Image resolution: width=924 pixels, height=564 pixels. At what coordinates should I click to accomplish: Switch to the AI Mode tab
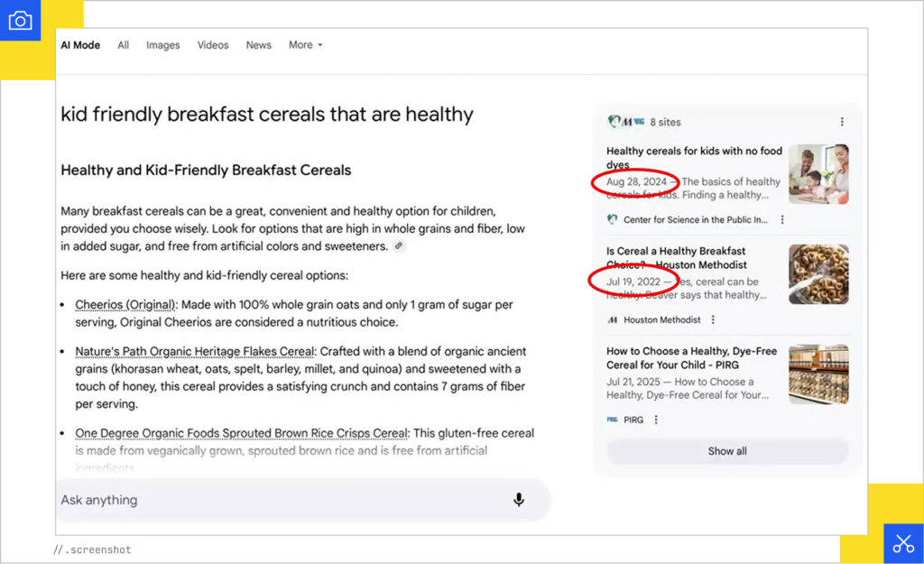click(x=80, y=45)
